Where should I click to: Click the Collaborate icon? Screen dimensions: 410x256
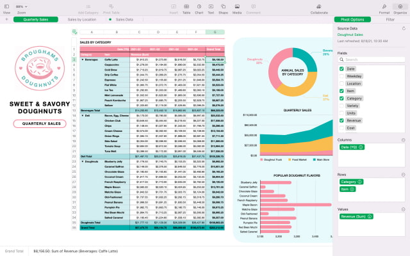tap(319, 7)
